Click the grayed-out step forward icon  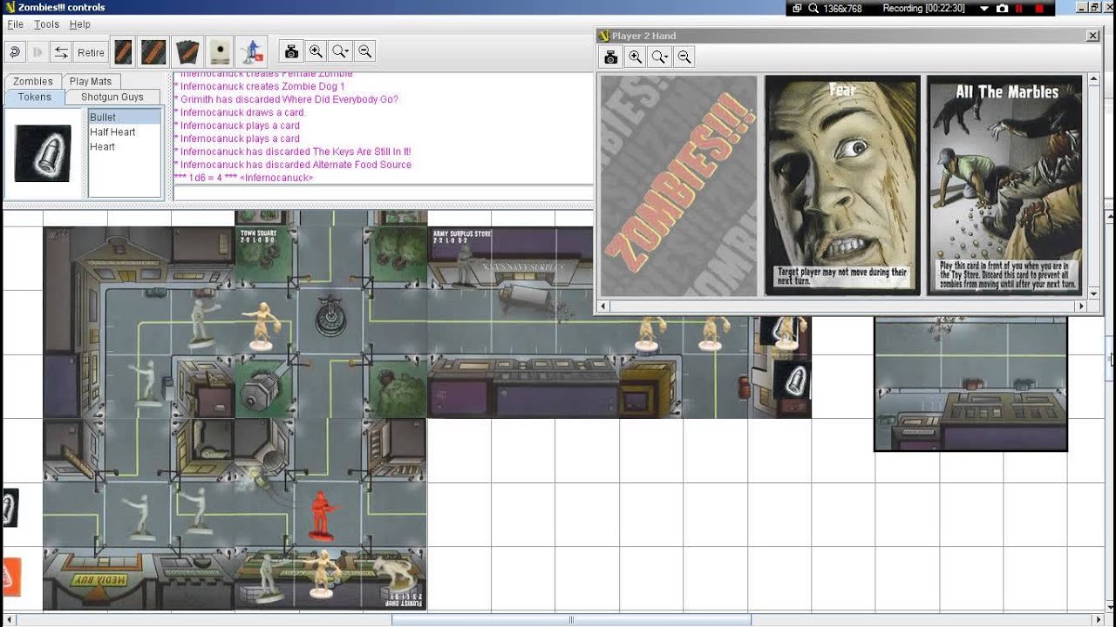pos(37,52)
